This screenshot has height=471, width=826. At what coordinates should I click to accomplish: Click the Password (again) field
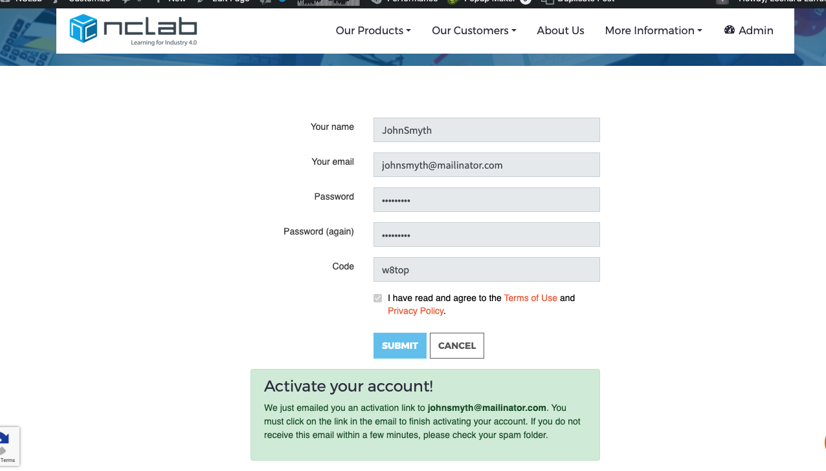(486, 235)
